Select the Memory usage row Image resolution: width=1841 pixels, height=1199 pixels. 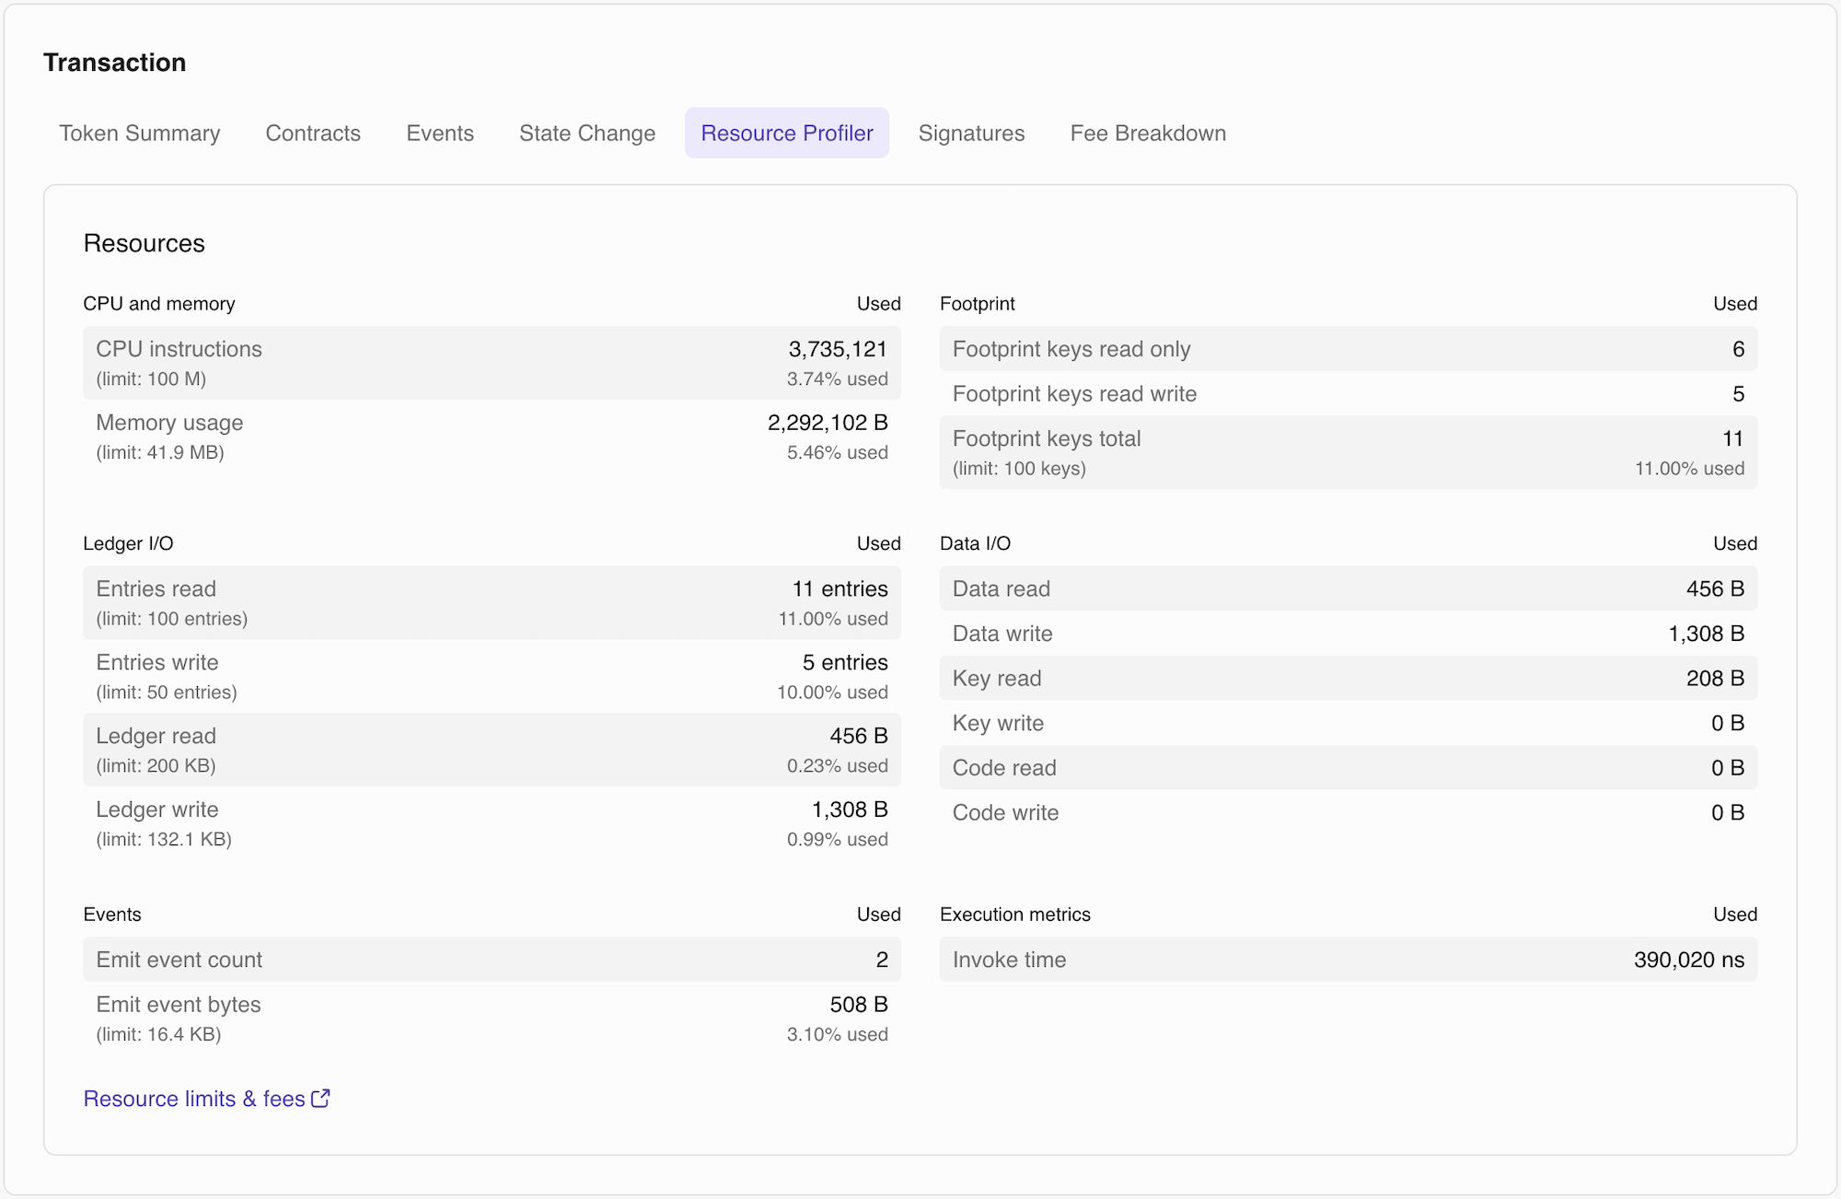(486, 436)
